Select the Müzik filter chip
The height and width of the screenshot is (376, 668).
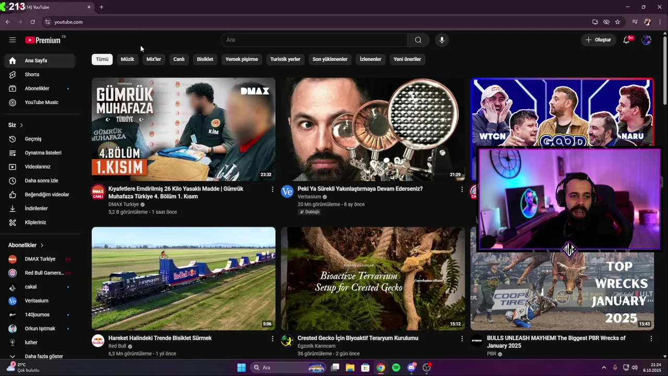click(127, 59)
